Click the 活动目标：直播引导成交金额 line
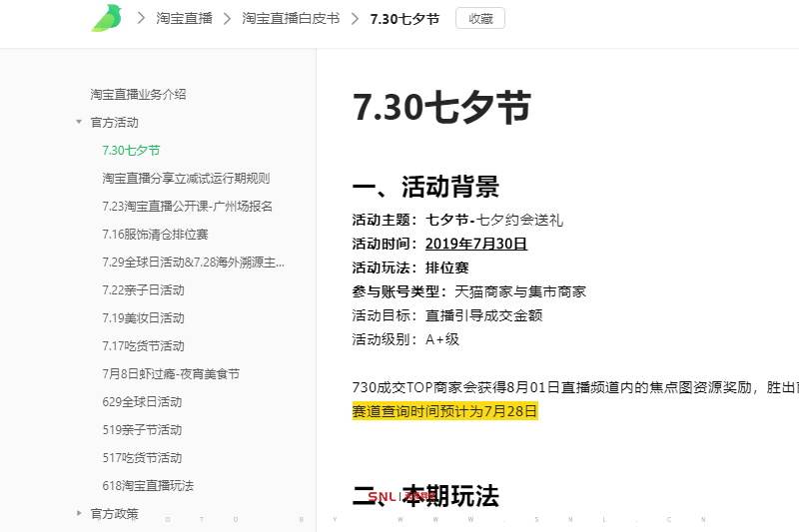 (446, 315)
